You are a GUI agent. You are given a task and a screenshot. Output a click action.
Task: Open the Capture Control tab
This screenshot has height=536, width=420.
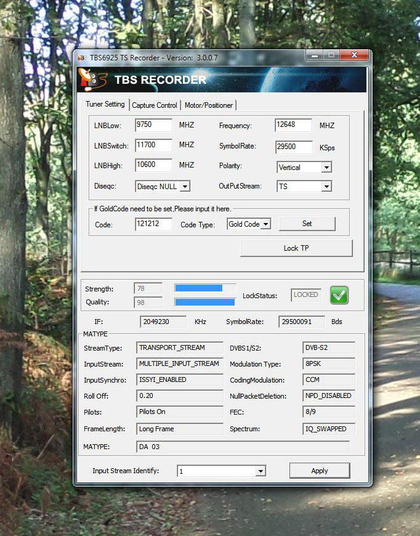[x=155, y=105]
